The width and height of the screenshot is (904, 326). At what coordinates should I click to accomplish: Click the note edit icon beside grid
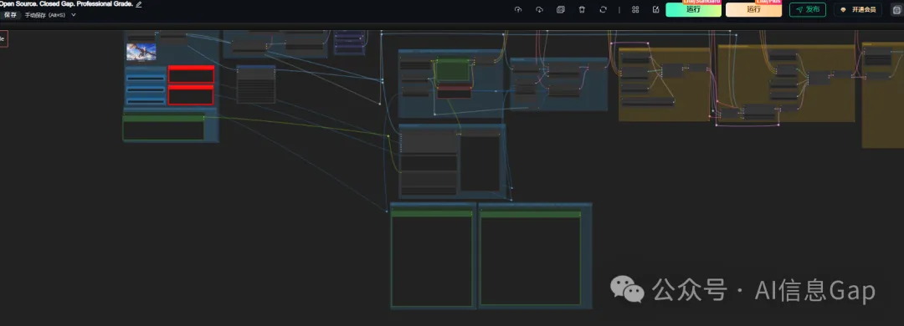656,10
